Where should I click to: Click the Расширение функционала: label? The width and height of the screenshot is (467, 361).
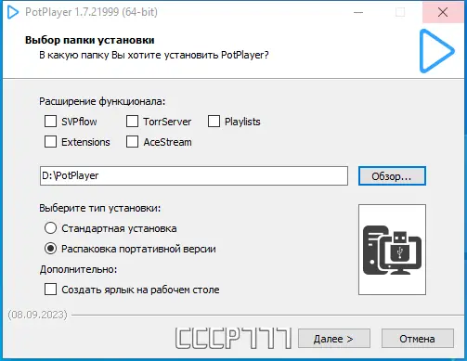tap(102, 101)
